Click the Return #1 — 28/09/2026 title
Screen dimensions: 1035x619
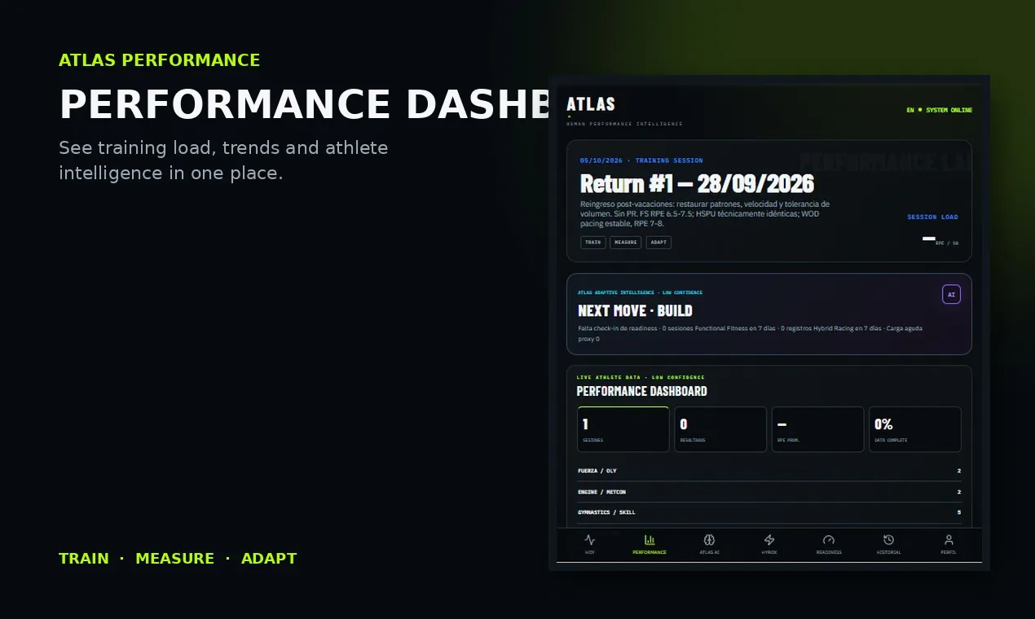pos(697,183)
